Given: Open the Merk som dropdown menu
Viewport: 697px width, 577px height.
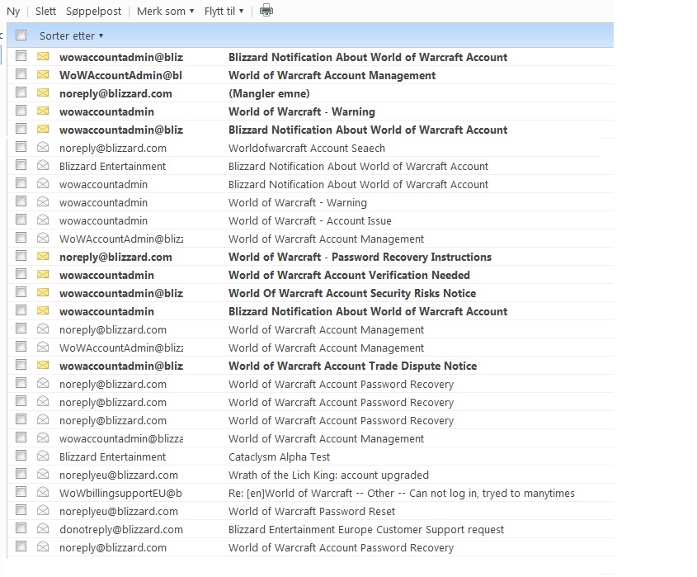Looking at the screenshot, I should [x=165, y=11].
